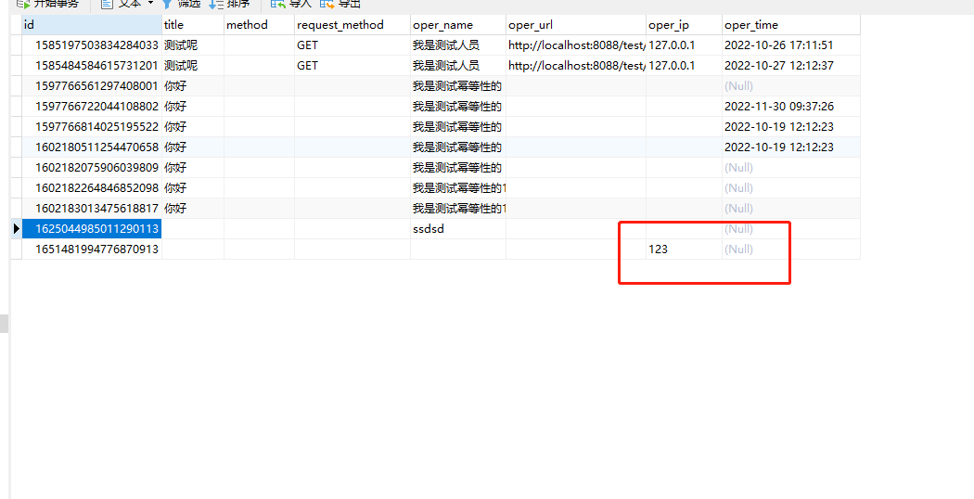Screen dimensions: 974x499
Task: Click 测试呢 title in row 1585484584615731201
Action: click(x=193, y=65)
